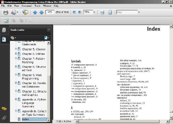Go to next page with down arrow

41,12
